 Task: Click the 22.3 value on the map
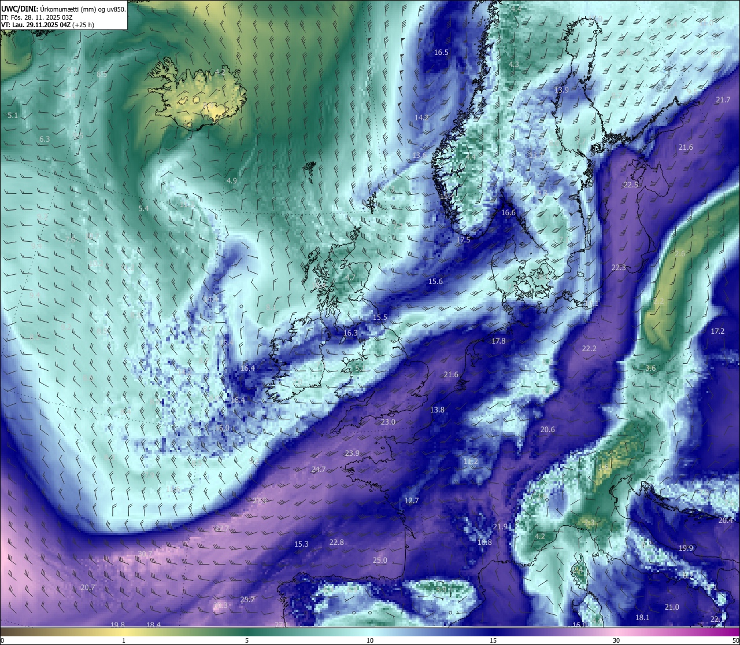tap(619, 267)
